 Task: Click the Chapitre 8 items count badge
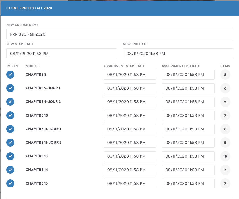pos(225,75)
